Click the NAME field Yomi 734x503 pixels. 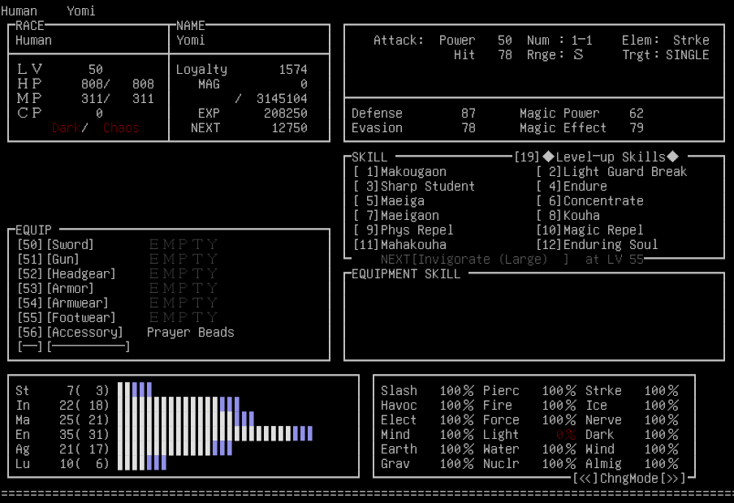(x=191, y=41)
